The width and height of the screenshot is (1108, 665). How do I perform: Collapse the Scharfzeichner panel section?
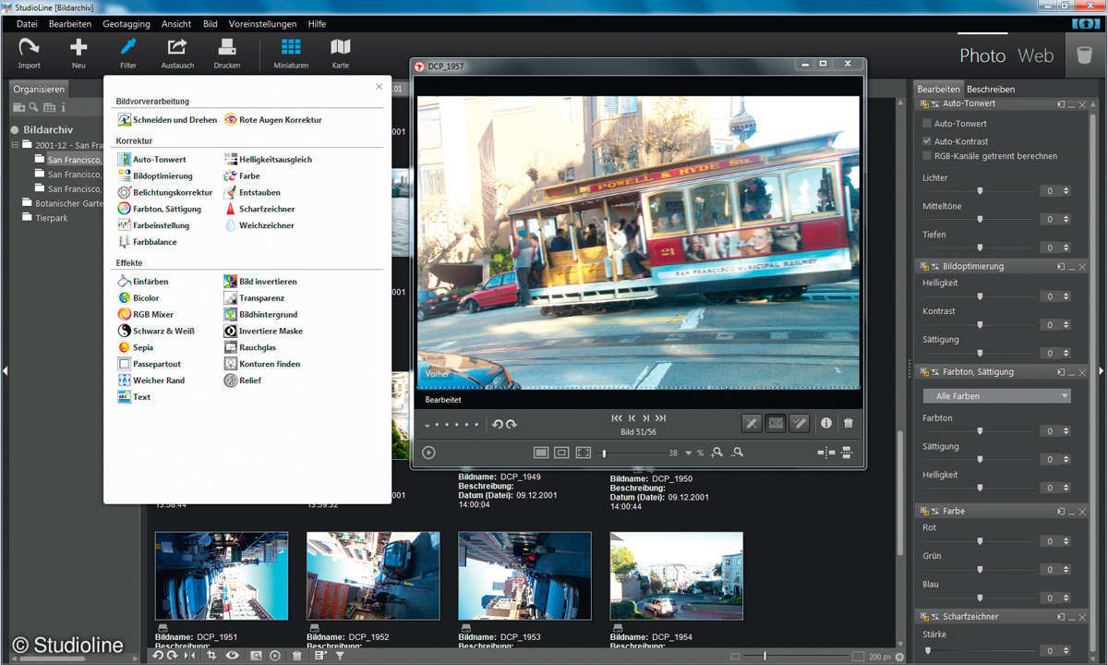[x=1072, y=616]
